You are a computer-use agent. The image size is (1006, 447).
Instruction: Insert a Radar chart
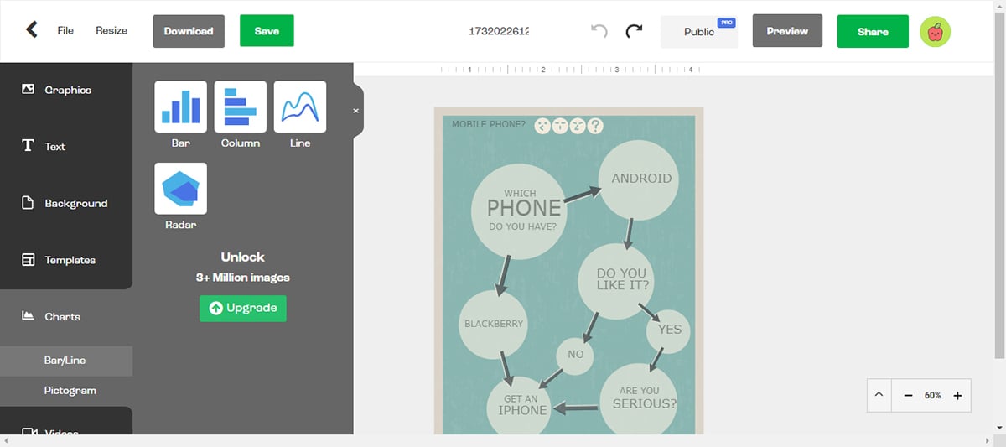(x=180, y=189)
